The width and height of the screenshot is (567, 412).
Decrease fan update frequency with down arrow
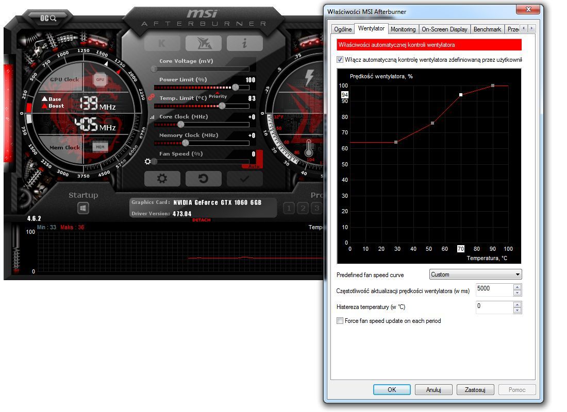click(517, 293)
